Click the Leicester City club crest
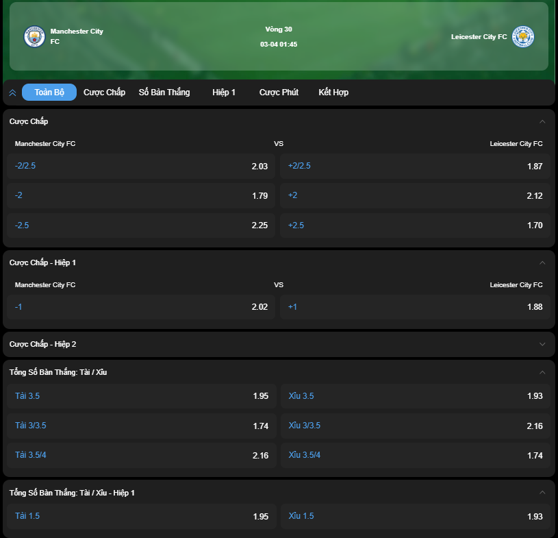 point(523,36)
